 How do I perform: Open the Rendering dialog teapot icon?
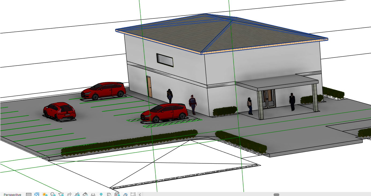61,194
